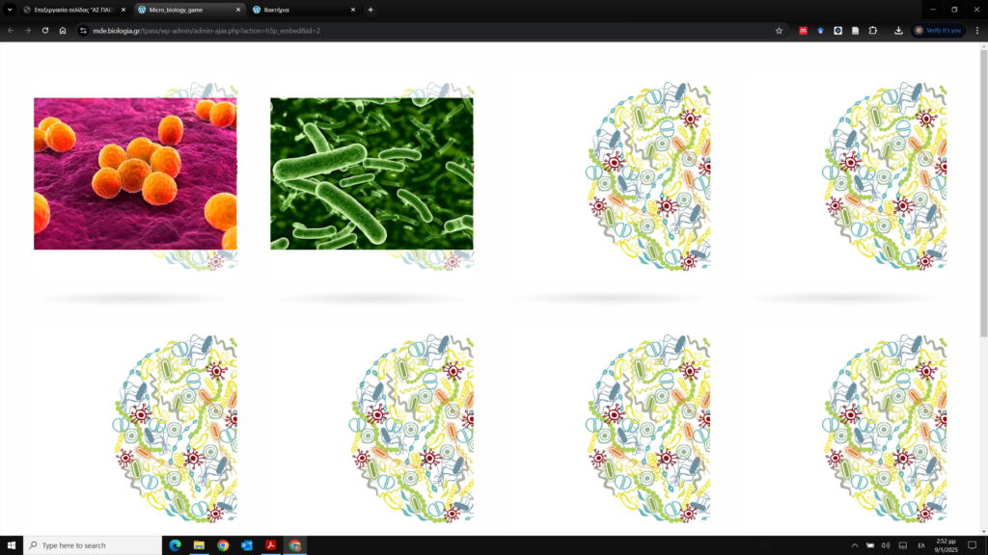
Task: Open a new tab with the plus button
Action: (x=370, y=10)
